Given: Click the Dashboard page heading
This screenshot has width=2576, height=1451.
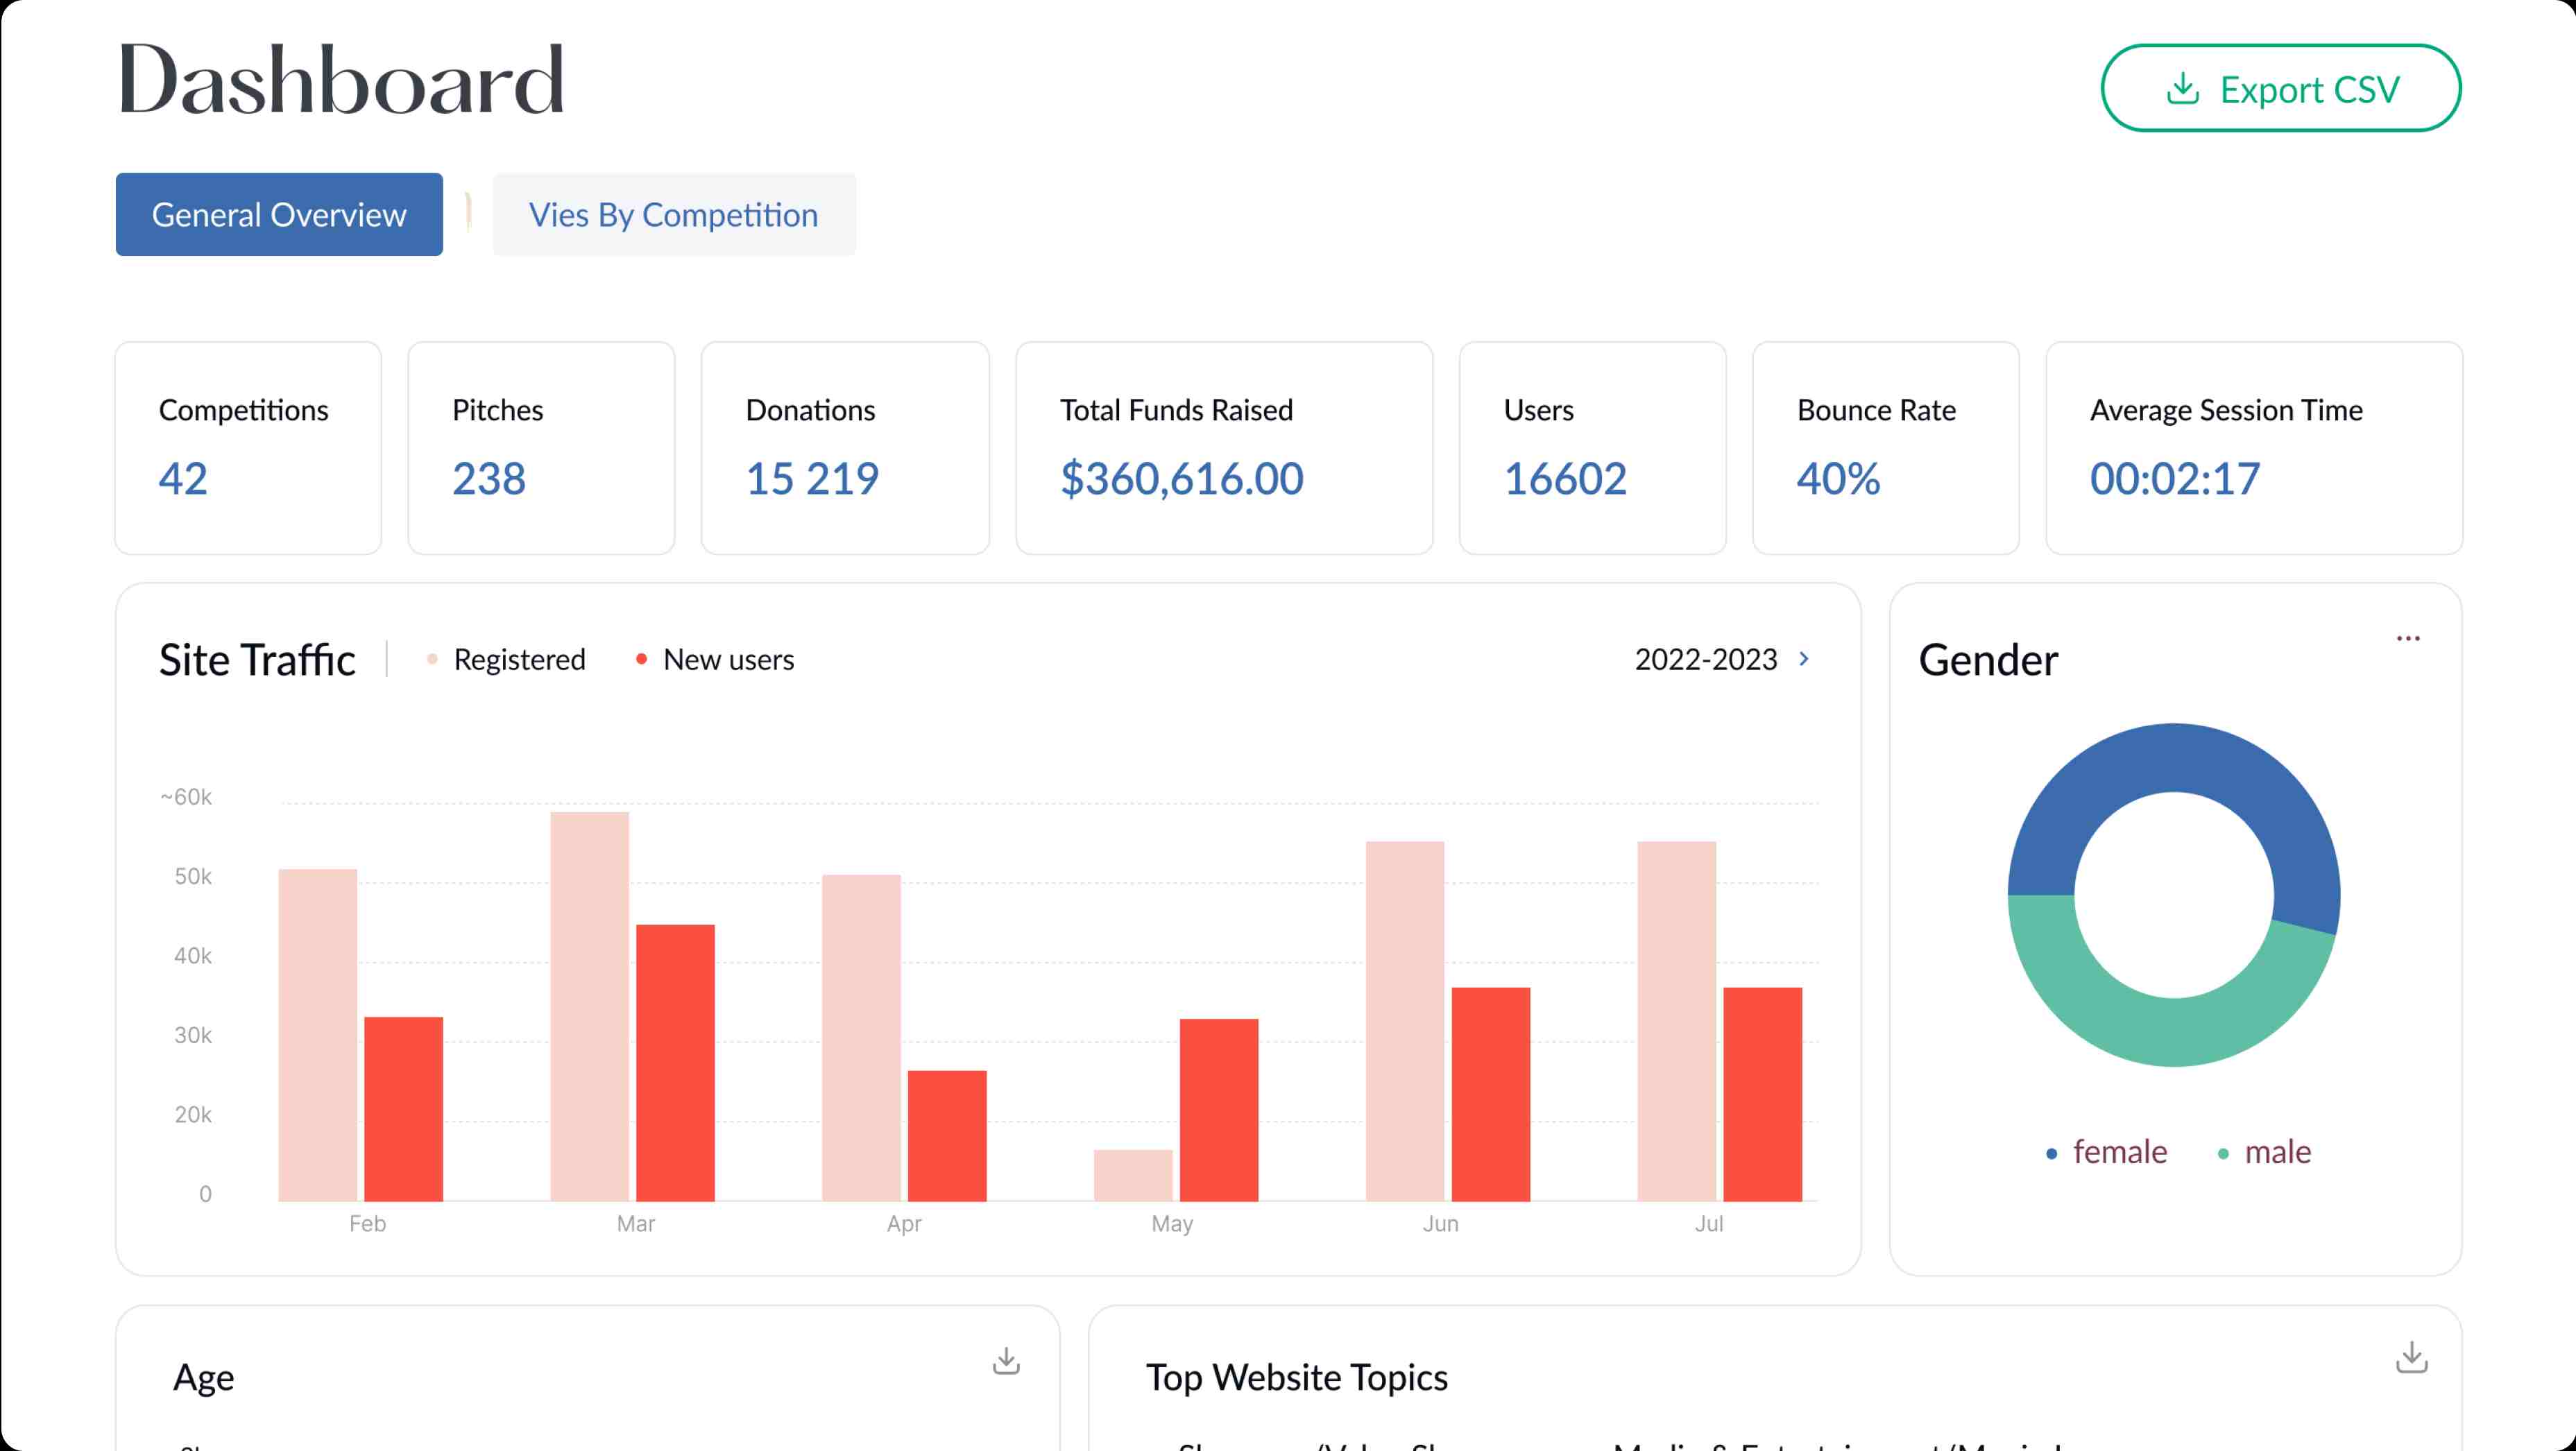Looking at the screenshot, I should pyautogui.click(x=341, y=80).
